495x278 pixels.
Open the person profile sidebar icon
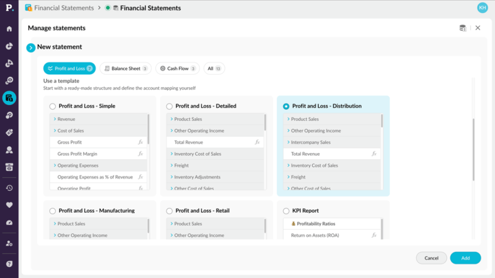click(9, 150)
